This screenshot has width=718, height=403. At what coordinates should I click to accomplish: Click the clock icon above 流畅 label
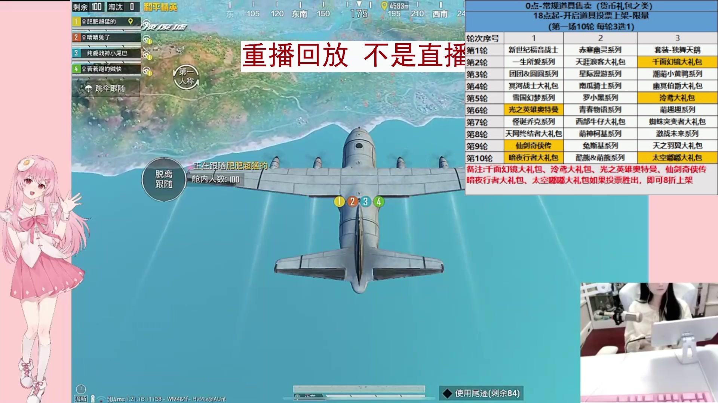click(81, 389)
